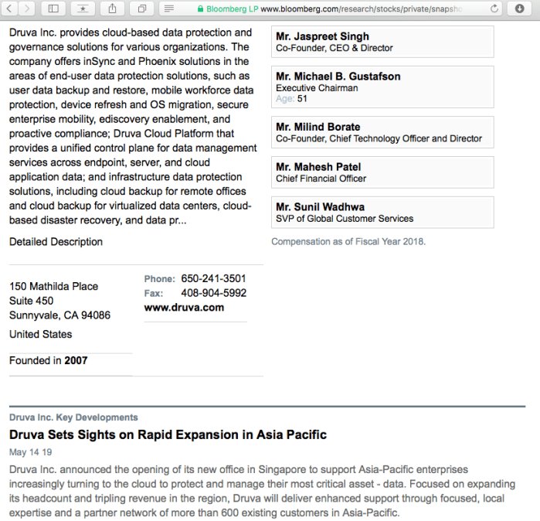Viewport: 540px width, 521px height.
Task: Reload the page with refresh icon
Action: 495,9
